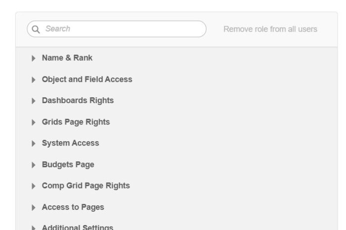Expand Object and Field Access arrow
The height and width of the screenshot is (230, 346).
click(x=34, y=79)
